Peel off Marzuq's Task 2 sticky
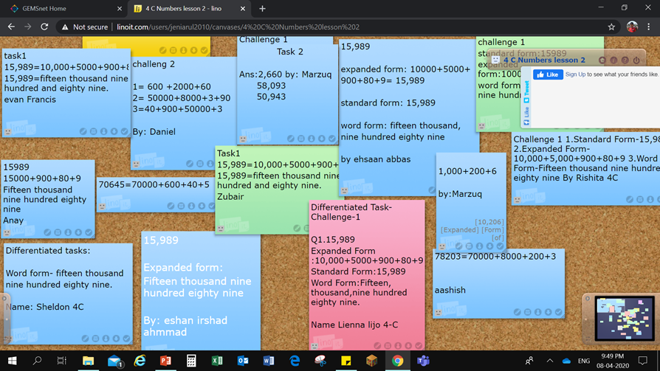The image size is (660, 371). 331,139
